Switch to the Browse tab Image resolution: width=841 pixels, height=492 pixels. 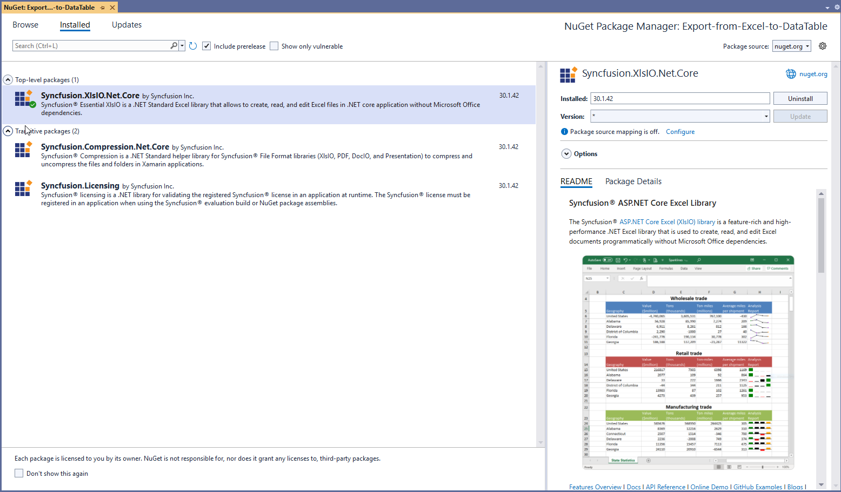click(25, 25)
